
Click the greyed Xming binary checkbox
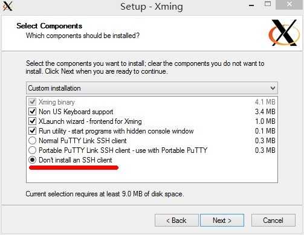point(33,102)
